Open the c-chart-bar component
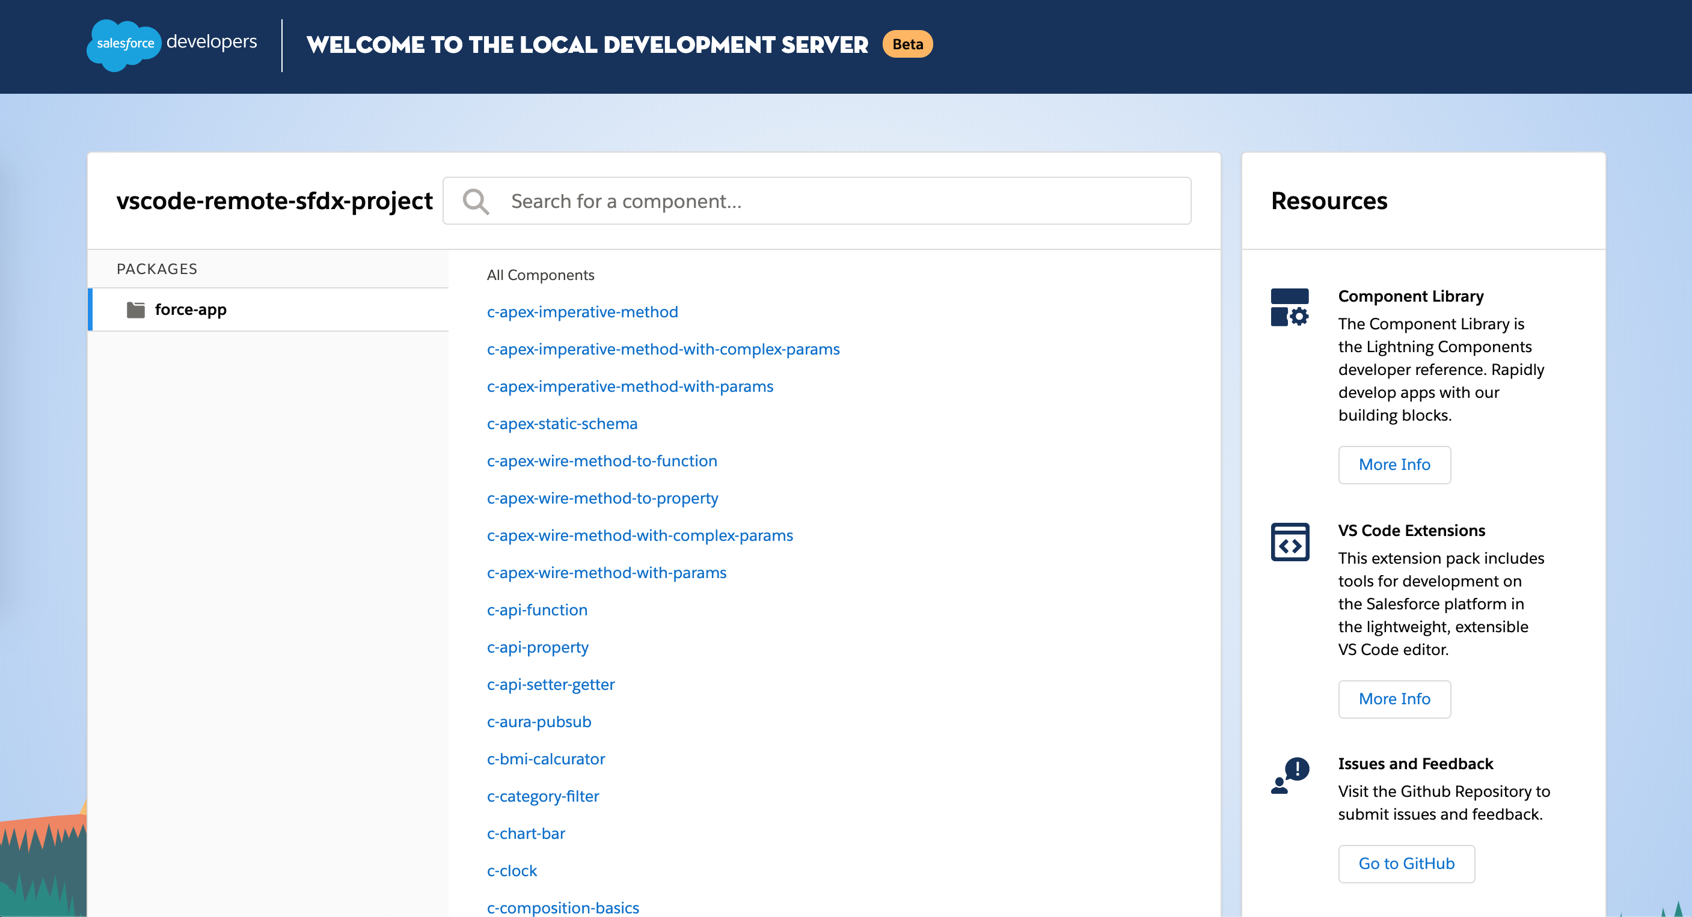Screen dimensions: 1692x917 coord(526,833)
